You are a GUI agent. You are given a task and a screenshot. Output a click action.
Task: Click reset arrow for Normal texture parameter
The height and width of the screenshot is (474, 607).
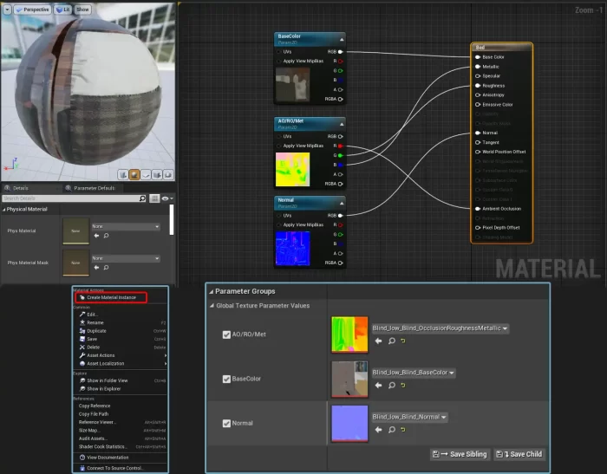[404, 429]
